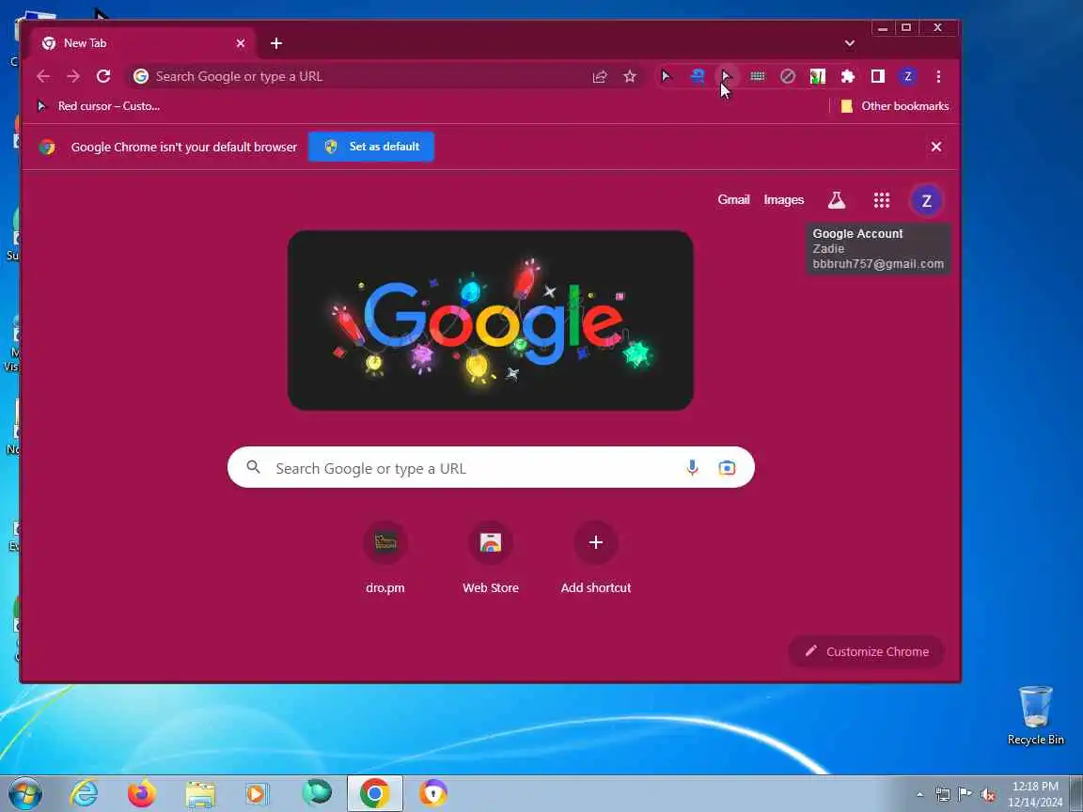Search by image with the camera icon
Viewport: 1083px width, 812px height.
click(x=727, y=468)
